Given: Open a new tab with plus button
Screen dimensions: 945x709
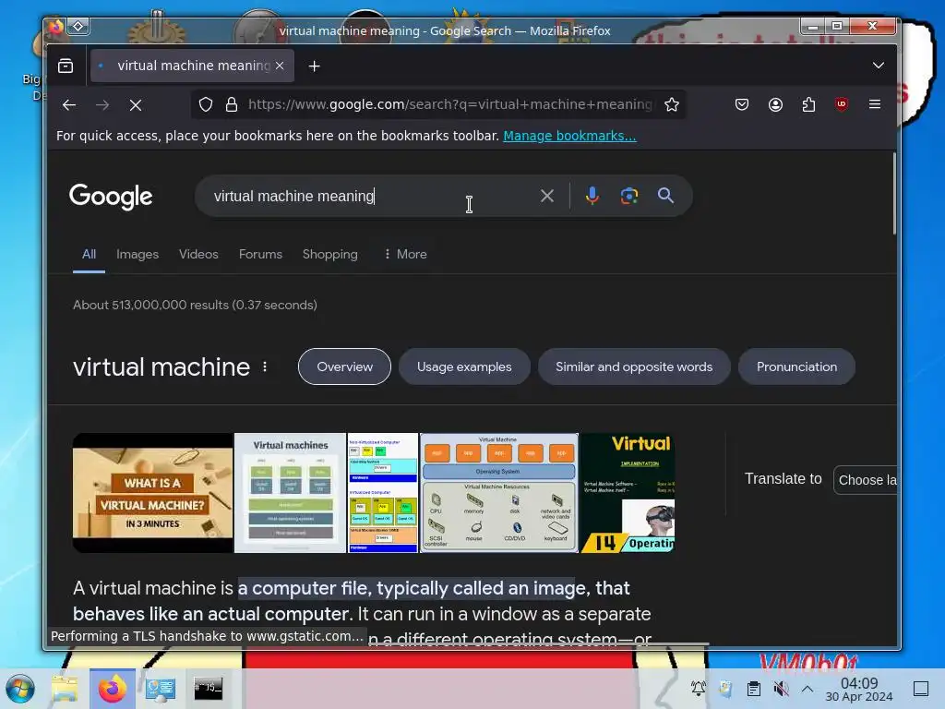Looking at the screenshot, I should tap(314, 66).
